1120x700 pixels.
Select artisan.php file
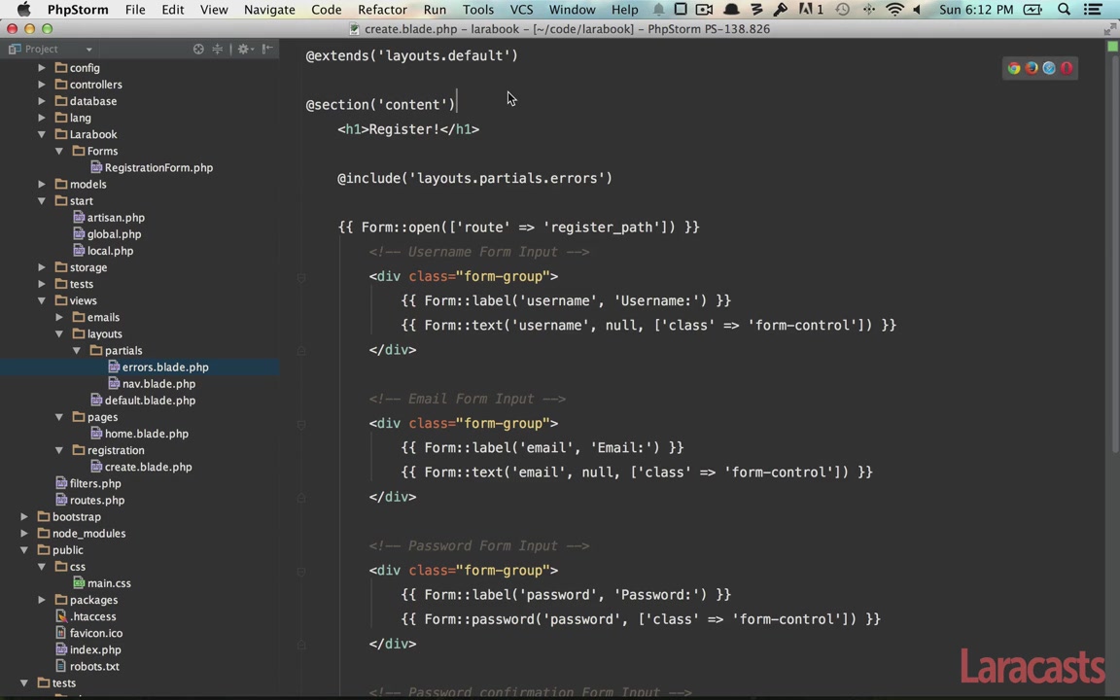pyautogui.click(x=116, y=218)
